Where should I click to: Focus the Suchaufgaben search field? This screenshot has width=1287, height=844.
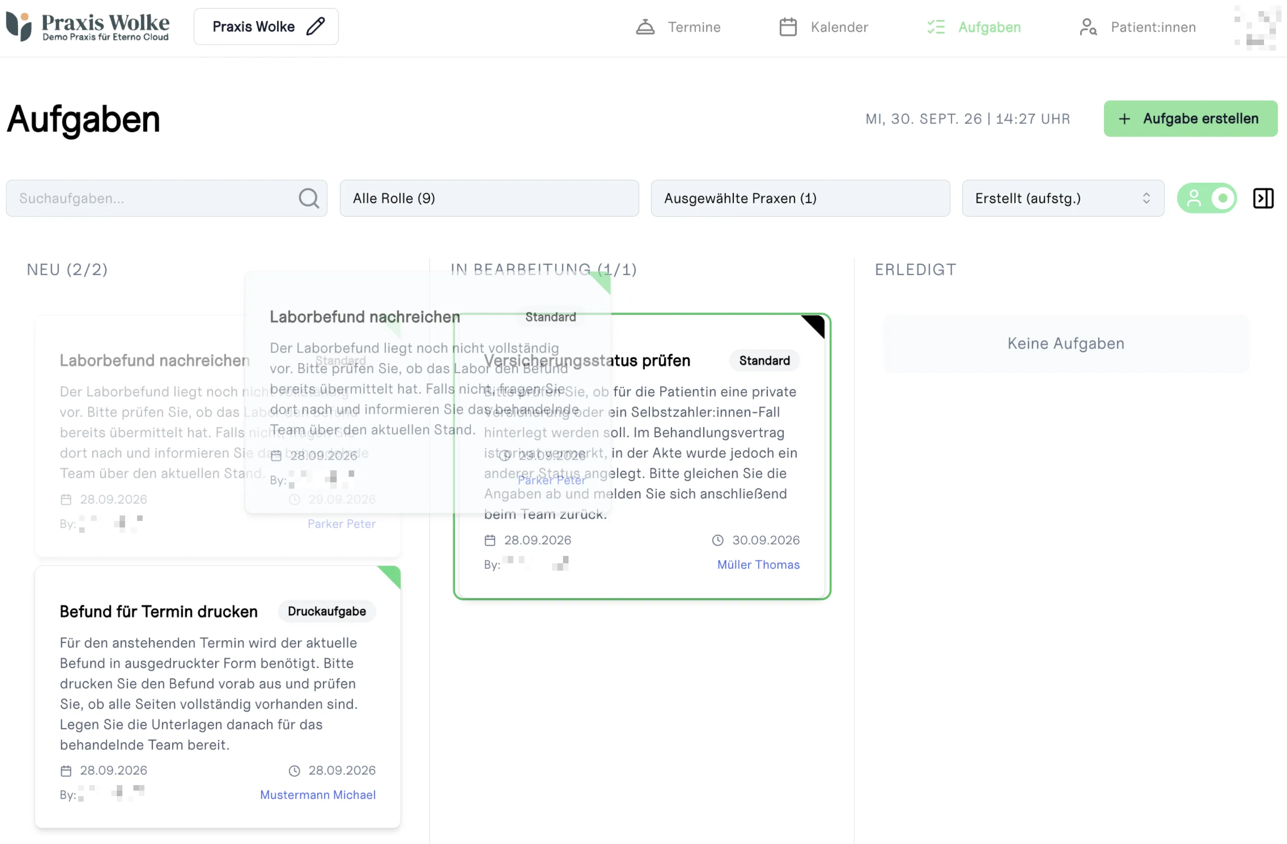(167, 198)
